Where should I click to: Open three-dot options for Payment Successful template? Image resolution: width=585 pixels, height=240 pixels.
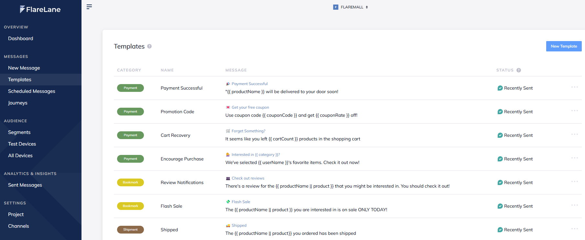click(x=574, y=87)
